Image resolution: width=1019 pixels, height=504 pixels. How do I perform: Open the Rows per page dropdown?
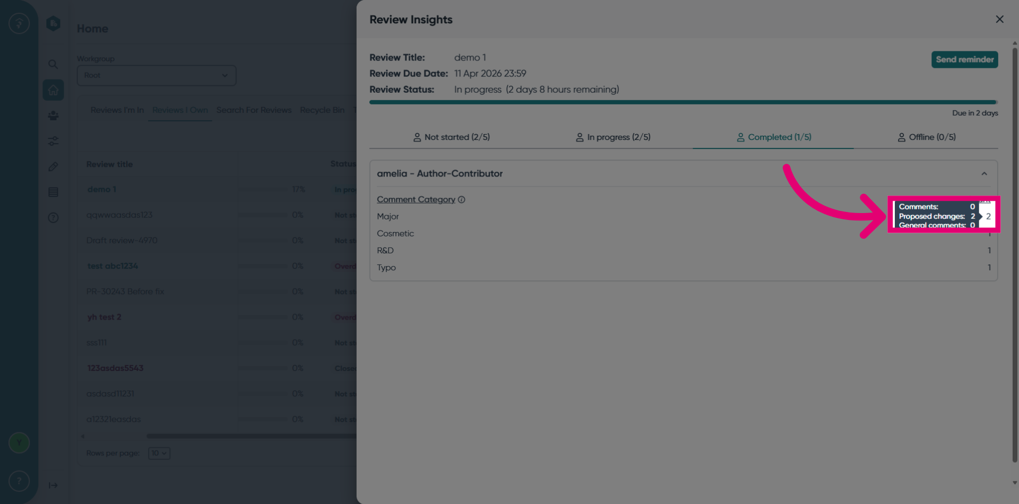tap(159, 453)
